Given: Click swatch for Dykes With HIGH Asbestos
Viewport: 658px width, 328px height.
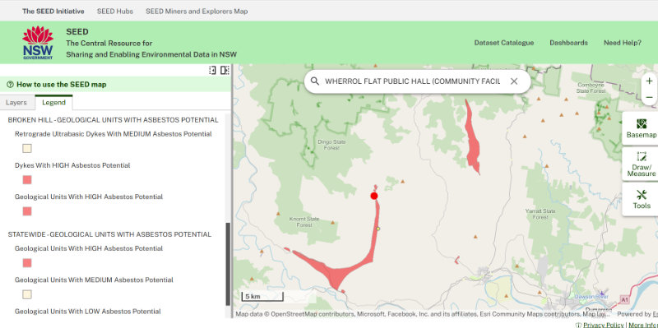Looking at the screenshot, I should point(27,180).
